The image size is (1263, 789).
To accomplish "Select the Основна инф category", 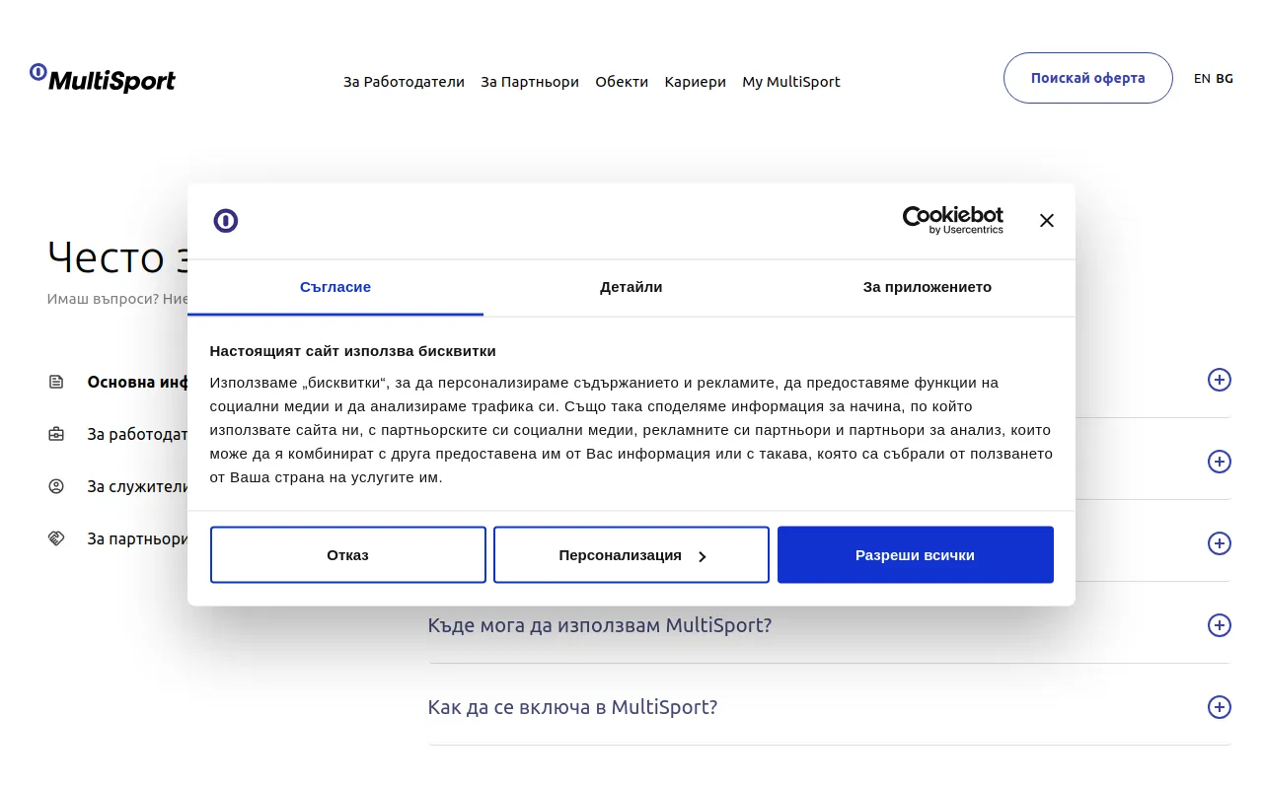I will click(137, 382).
